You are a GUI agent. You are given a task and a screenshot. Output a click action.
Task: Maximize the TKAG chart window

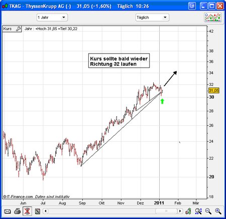212,6
